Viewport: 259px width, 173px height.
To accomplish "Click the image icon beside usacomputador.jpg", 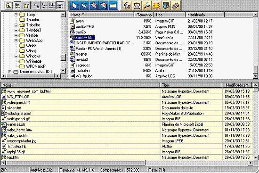I will tap(4, 141).
